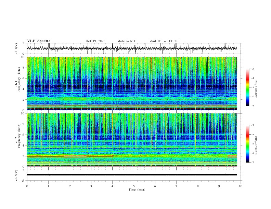Click the ch.2 'Frequency (kHz)' axis label
Image resolution: width=271 pixels, height=209 pixels.
[x=19, y=136]
